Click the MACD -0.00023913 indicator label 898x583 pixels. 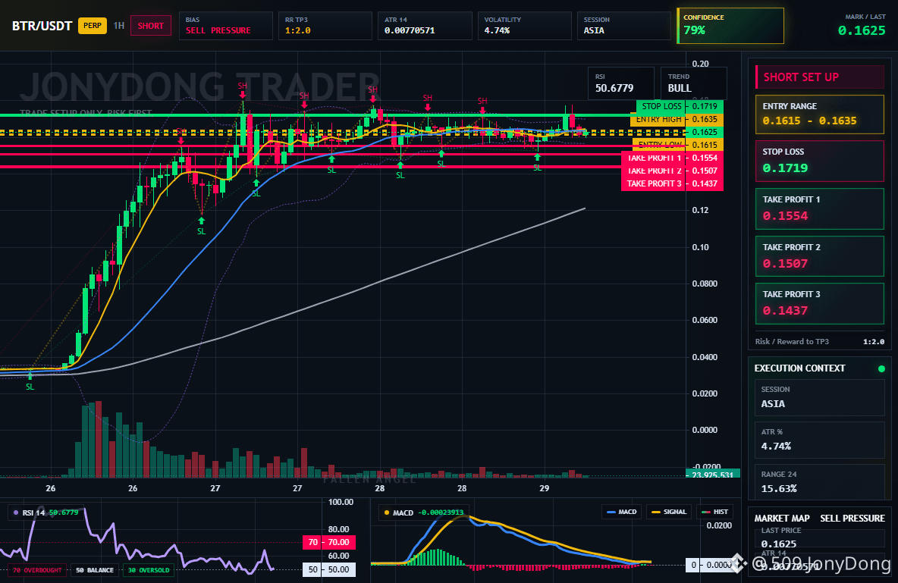pyautogui.click(x=423, y=512)
